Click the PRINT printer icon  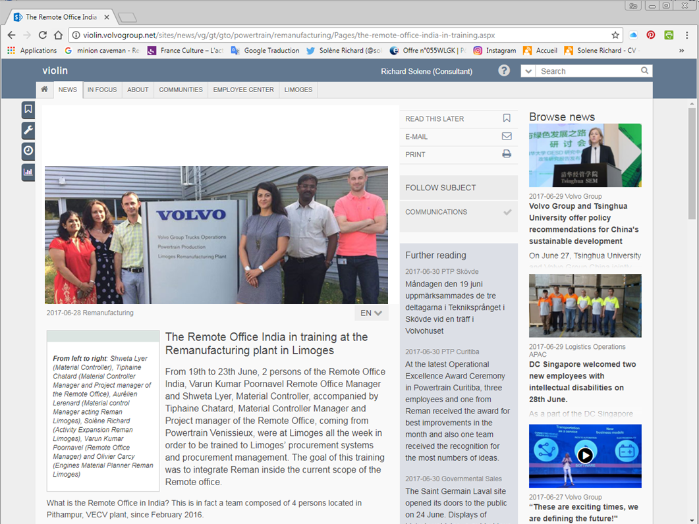pyautogui.click(x=507, y=154)
